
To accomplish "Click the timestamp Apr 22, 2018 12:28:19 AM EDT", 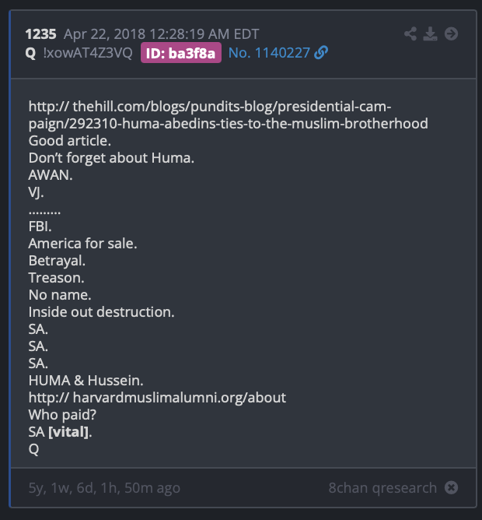I will [162, 34].
